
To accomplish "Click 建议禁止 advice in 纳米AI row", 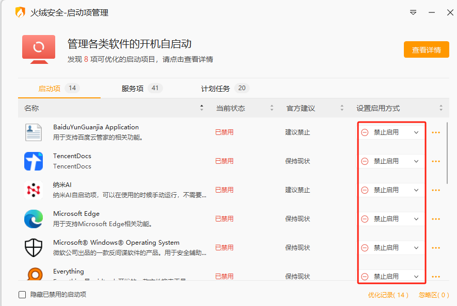I will (297, 190).
